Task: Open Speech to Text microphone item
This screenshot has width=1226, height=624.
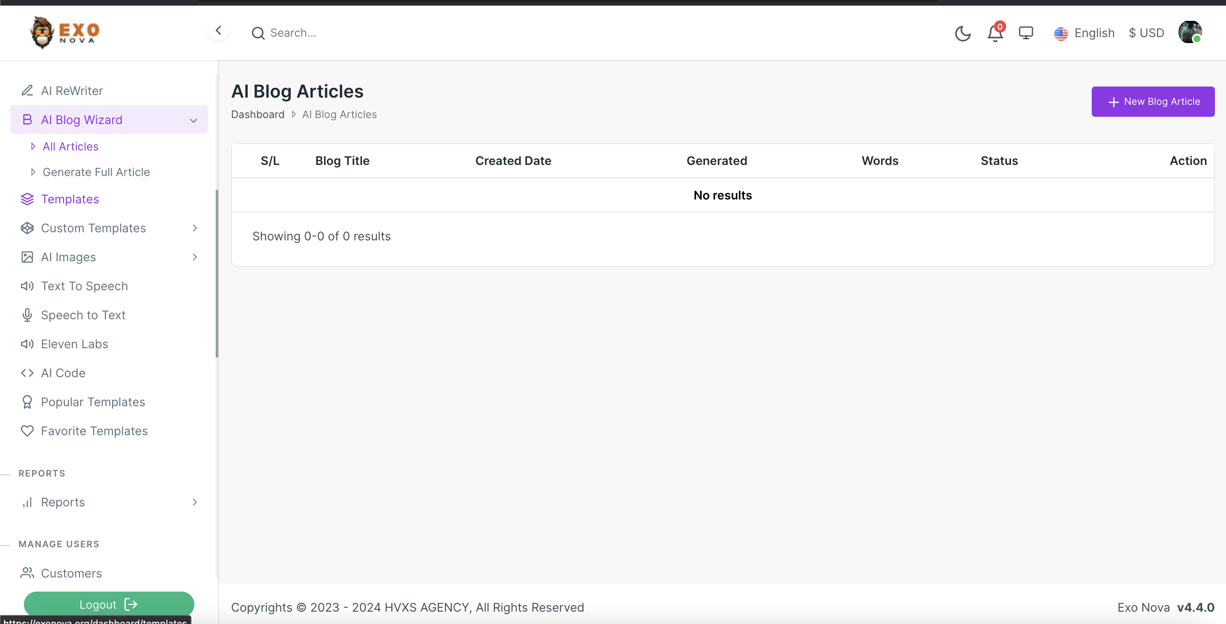Action: tap(83, 315)
